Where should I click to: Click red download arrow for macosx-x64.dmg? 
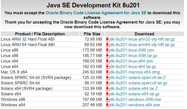pos(107,72)
